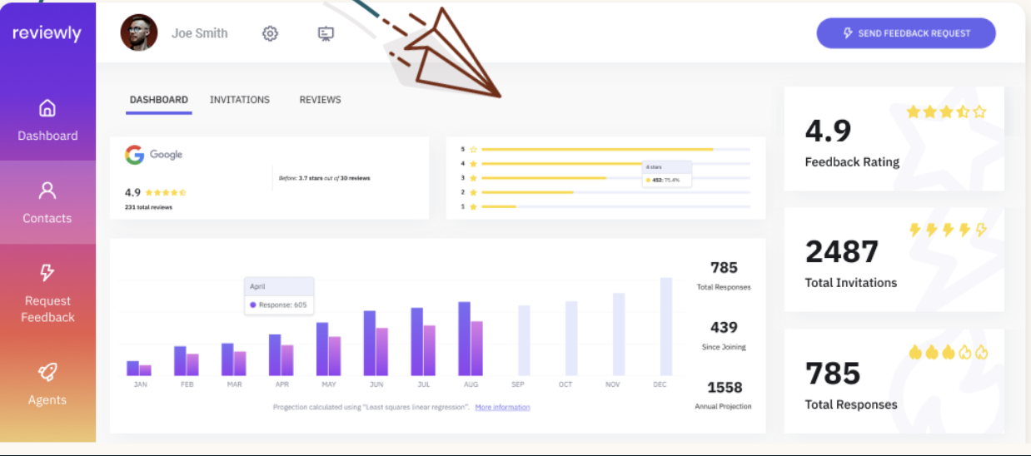Click the Google 4.9 star rating
This screenshot has height=456, width=1031.
click(x=156, y=192)
